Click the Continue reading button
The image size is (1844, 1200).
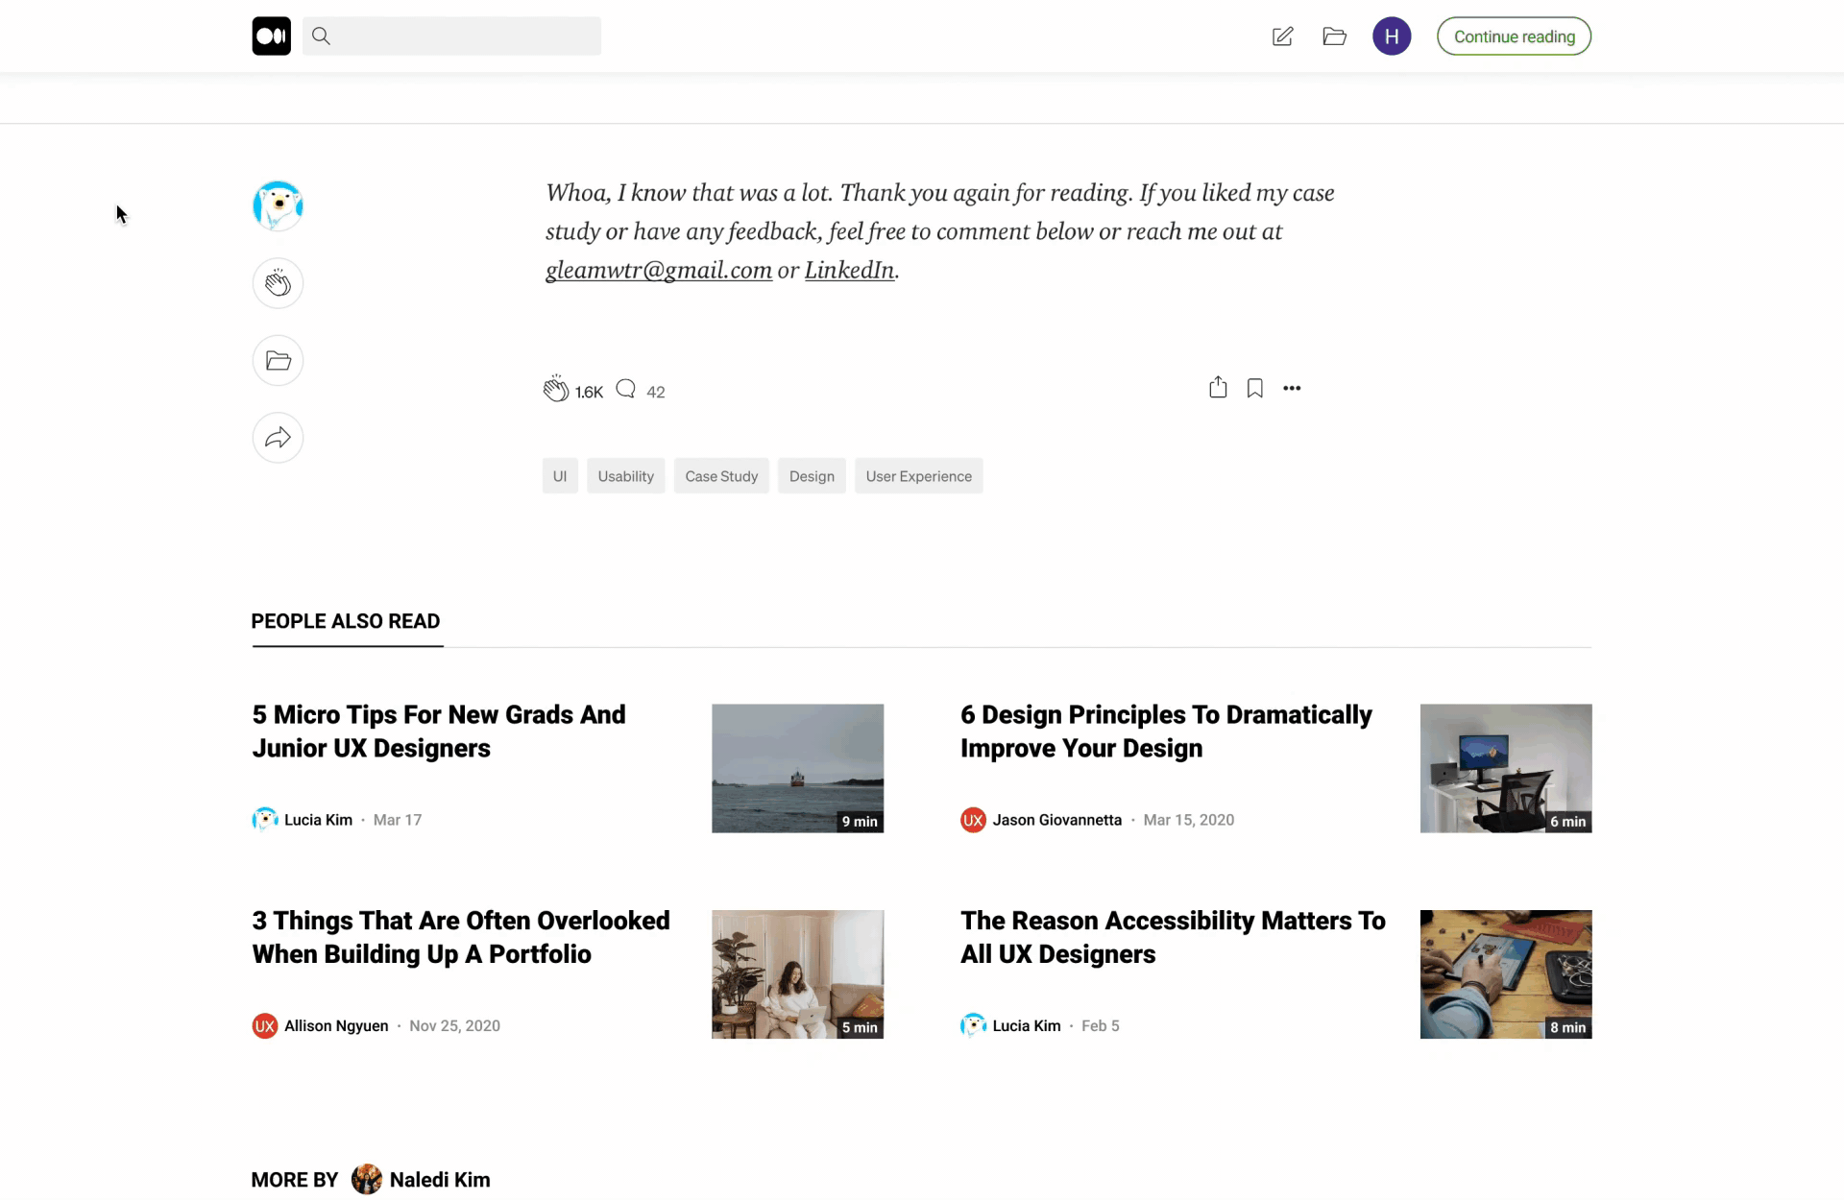click(1514, 36)
